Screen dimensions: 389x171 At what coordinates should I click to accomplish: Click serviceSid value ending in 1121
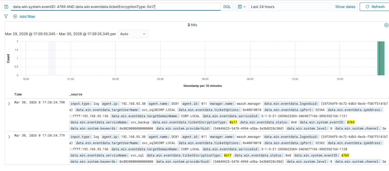(304, 116)
